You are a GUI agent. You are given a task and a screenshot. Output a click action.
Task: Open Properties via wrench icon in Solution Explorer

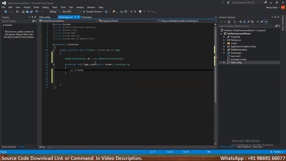coord(261,22)
